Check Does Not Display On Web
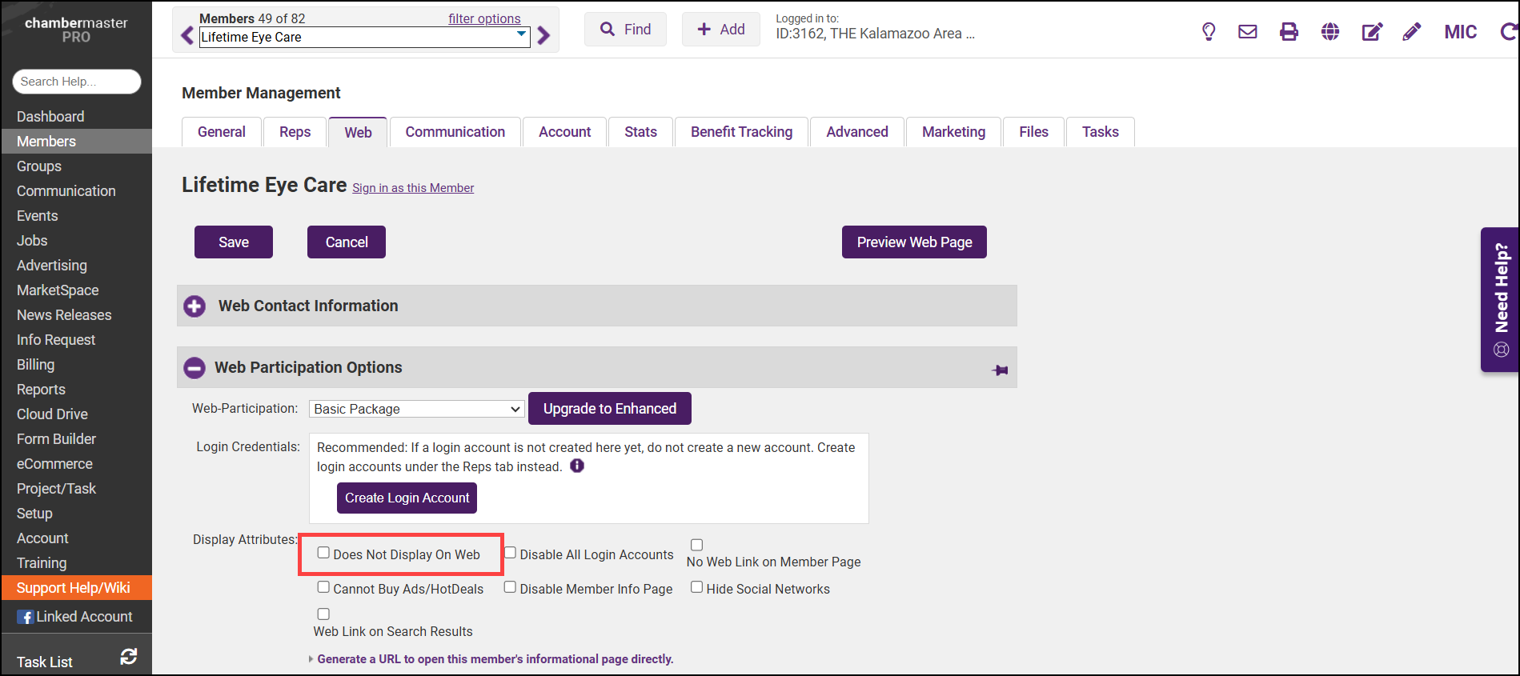 point(323,553)
